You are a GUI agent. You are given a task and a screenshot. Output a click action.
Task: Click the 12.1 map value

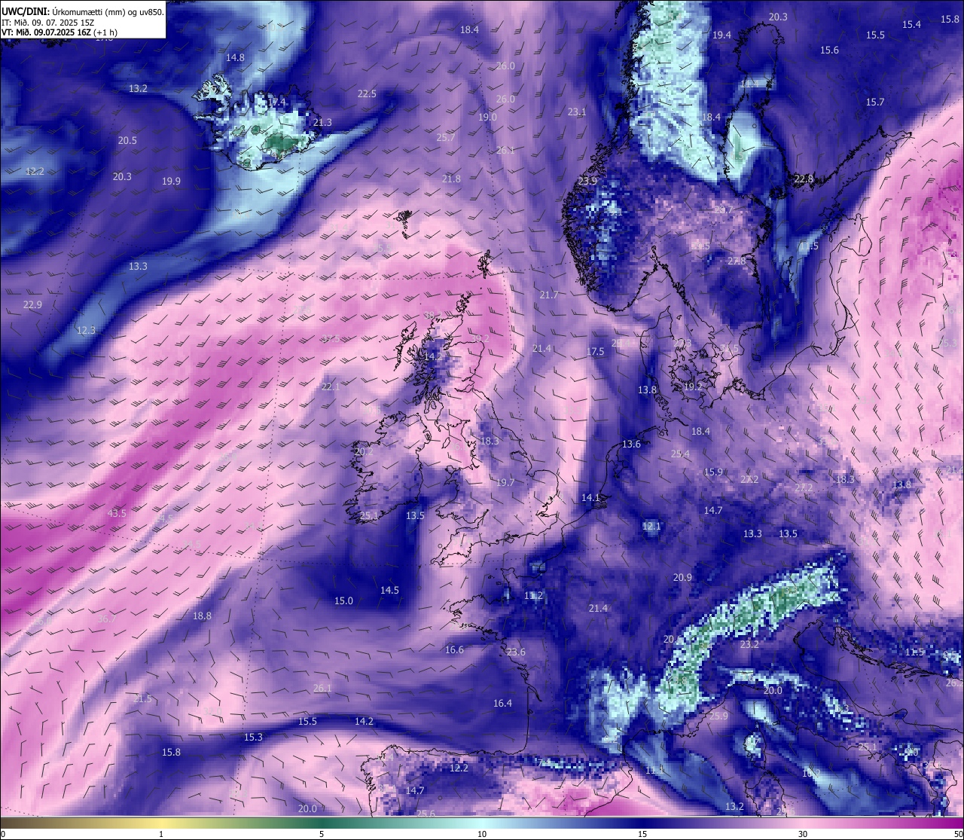tap(651, 526)
